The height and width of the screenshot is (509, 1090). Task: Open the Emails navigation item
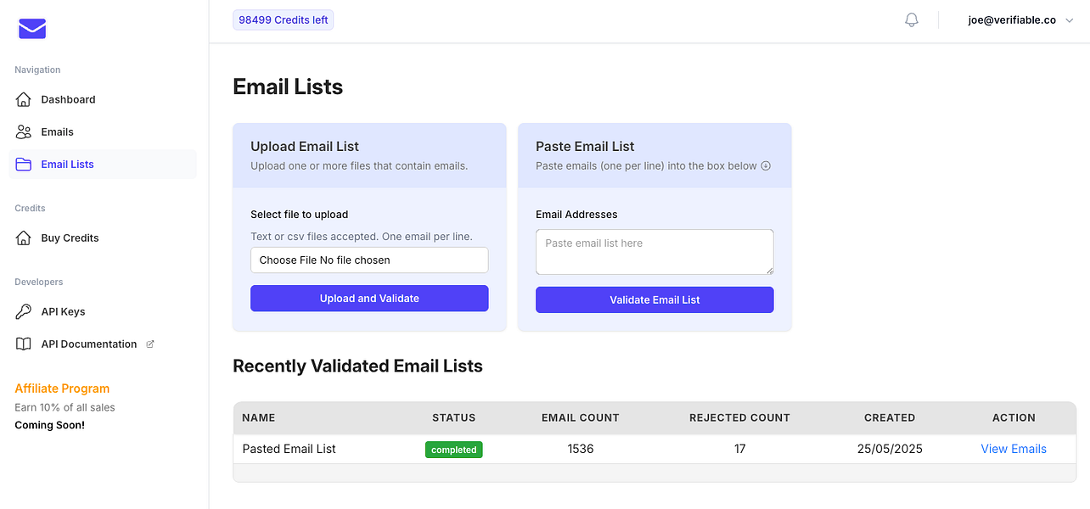click(x=57, y=131)
